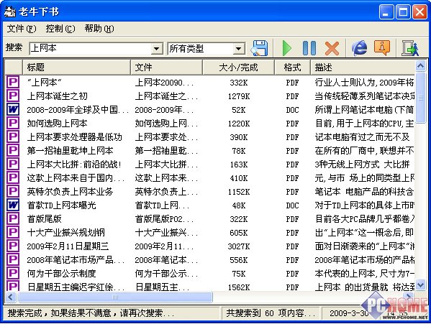
Task: Click PDF icon of 上网本诞生之初 row
Action: (x=13, y=96)
